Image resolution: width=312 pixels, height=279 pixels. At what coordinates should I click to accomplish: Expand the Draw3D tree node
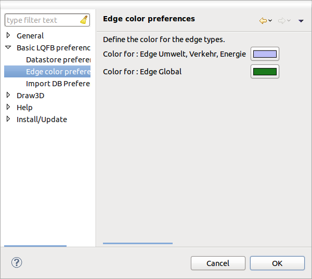[x=8, y=96]
